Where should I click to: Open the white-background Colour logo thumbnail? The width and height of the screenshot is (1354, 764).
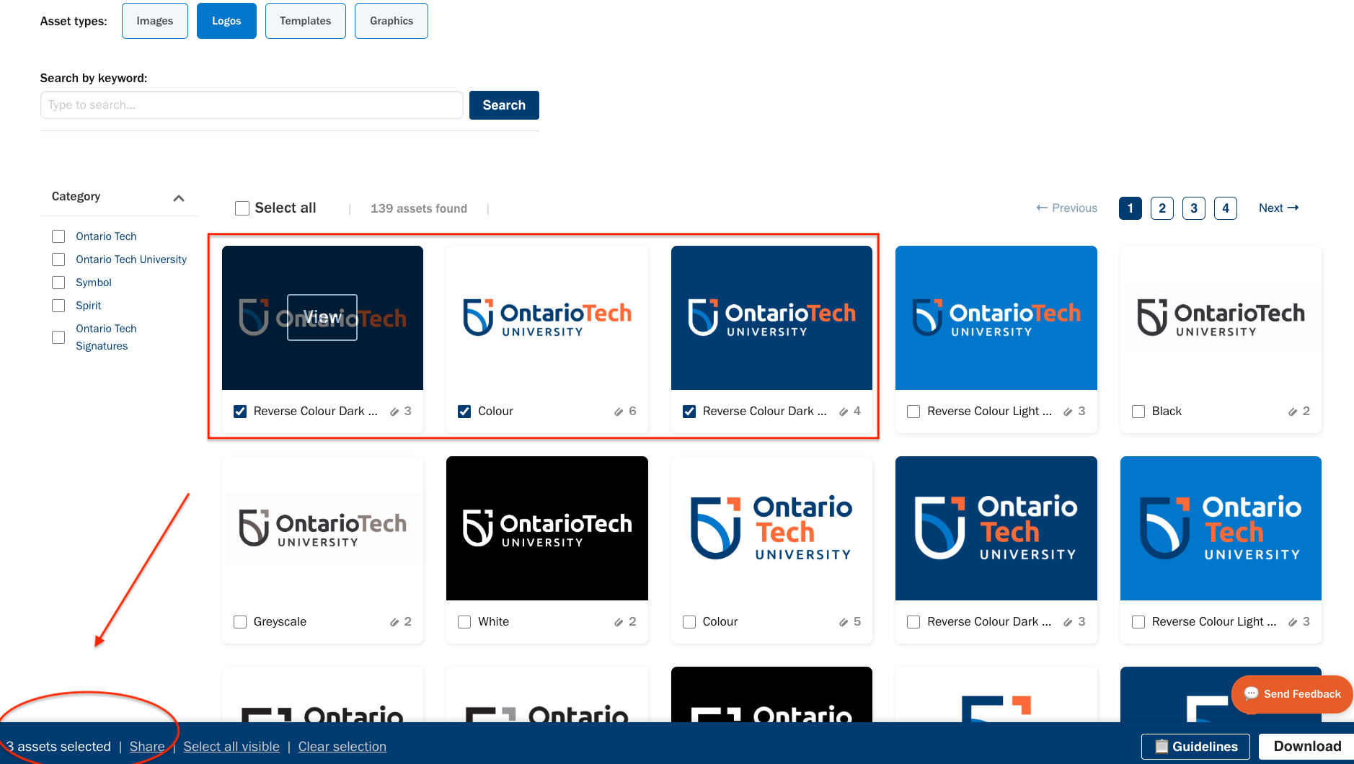pos(547,318)
